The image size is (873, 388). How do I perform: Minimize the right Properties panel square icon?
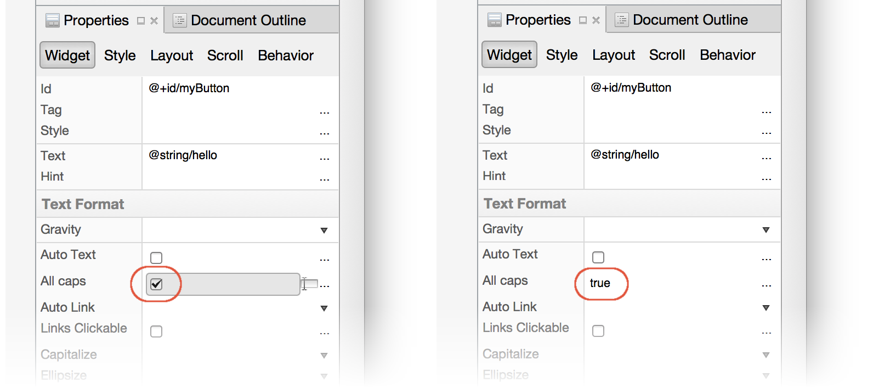pos(583,20)
